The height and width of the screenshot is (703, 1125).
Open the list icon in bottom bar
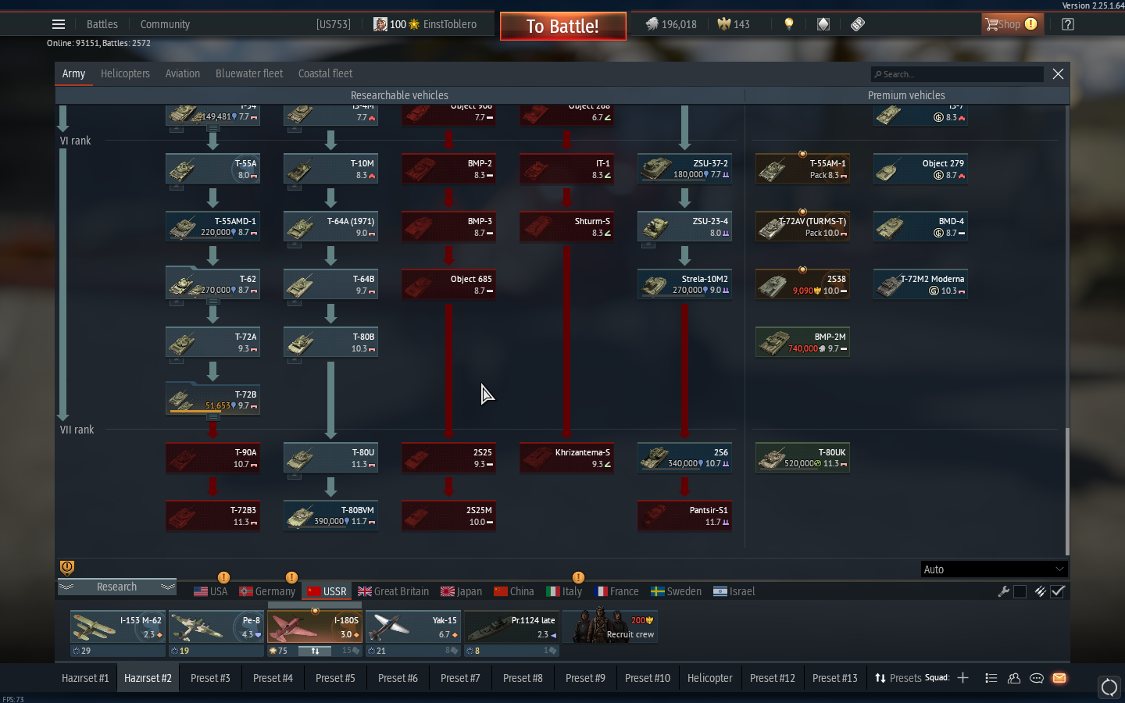[991, 678]
